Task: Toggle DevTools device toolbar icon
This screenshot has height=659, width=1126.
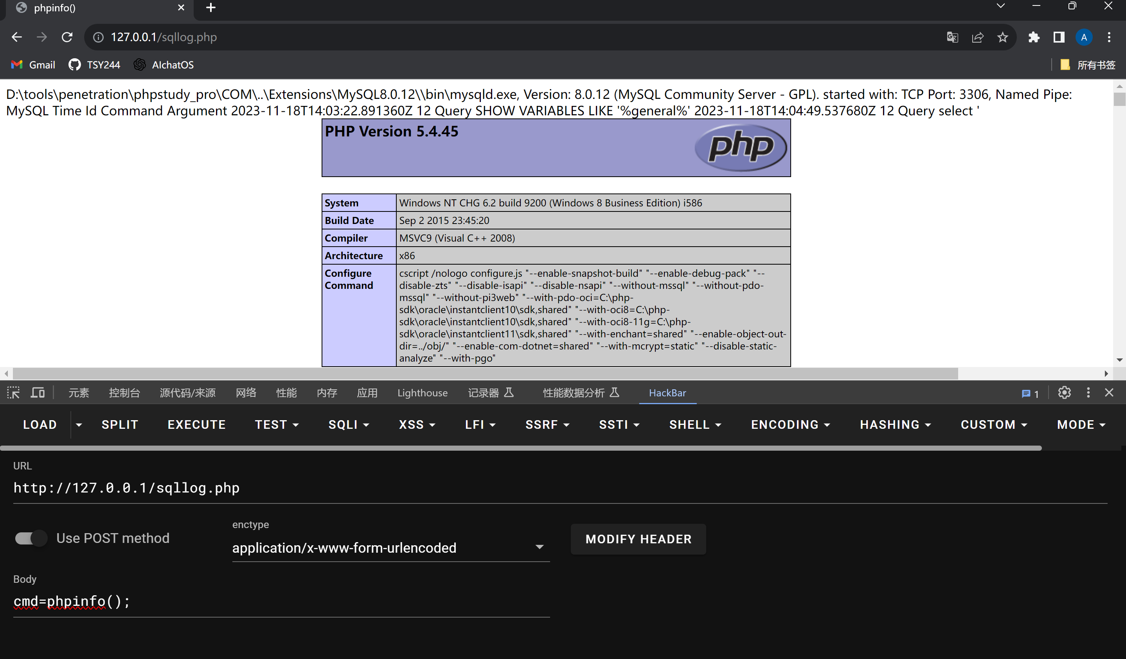Action: (x=38, y=393)
